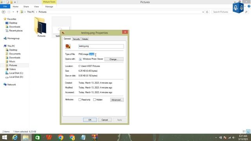
Task: Click File Explorer taskbar icon
Action: coord(26,137)
